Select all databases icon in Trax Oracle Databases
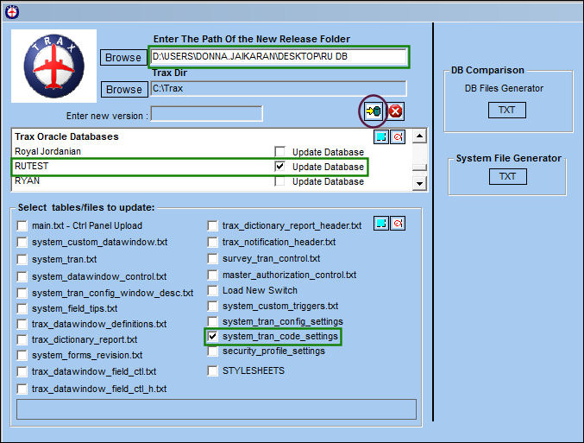The width and height of the screenshot is (584, 443). (x=381, y=136)
